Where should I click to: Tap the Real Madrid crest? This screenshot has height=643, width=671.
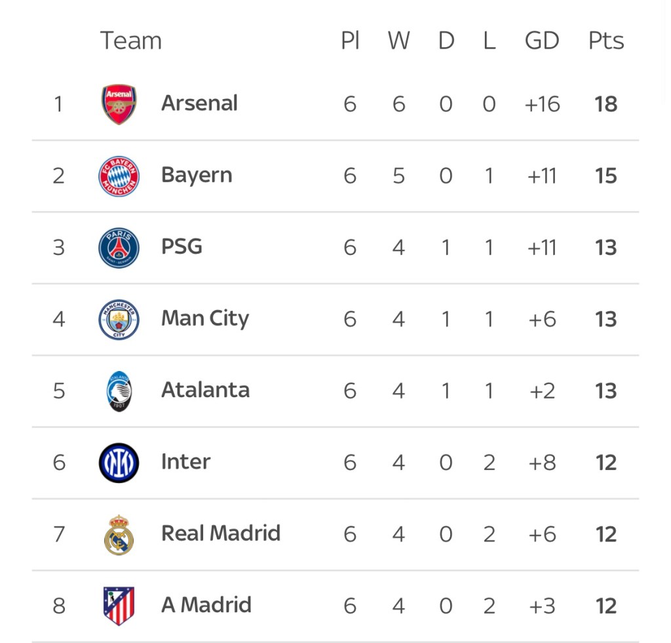(x=119, y=534)
